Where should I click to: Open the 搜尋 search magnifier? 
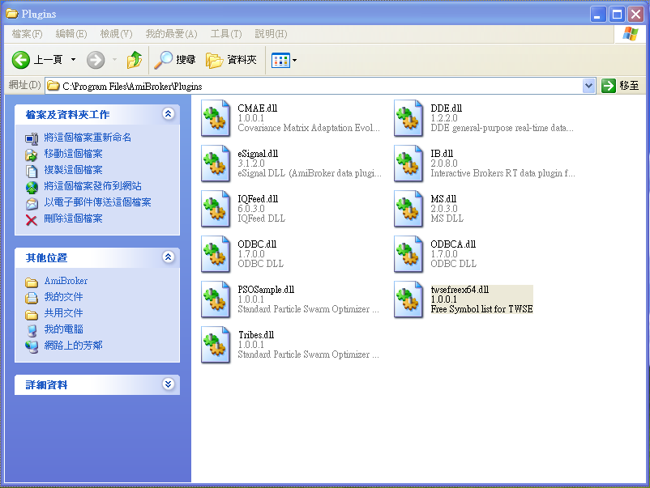click(x=164, y=60)
